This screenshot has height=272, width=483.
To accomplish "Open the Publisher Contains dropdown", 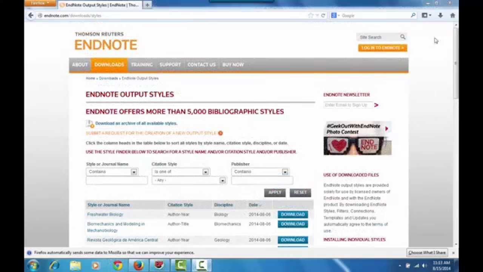I will (285, 172).
